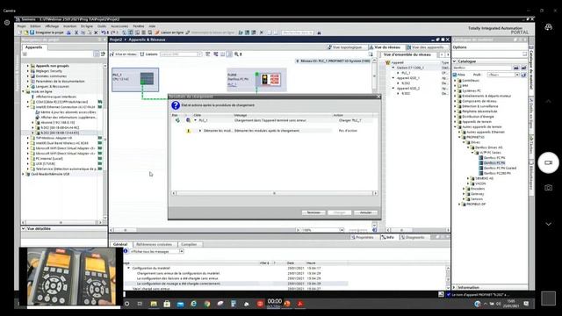
Task: Click the Charger button in load dialog
Action: click(x=340, y=212)
